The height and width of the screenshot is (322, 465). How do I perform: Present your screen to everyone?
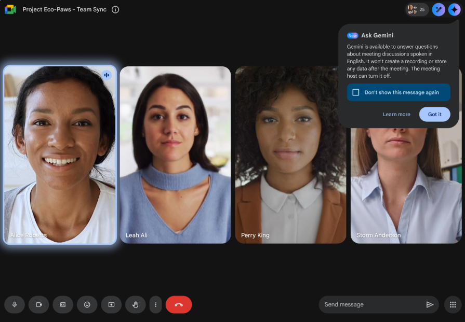[x=111, y=304]
